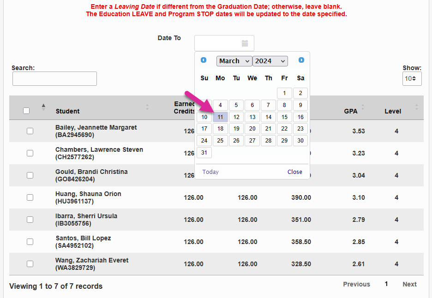The image size is (432, 298).
Task: Select the checkbox for Huang, Shauna Orion
Action: pyautogui.click(x=30, y=197)
